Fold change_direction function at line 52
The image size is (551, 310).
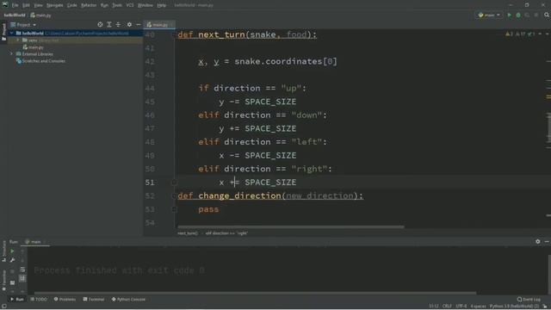(x=174, y=195)
